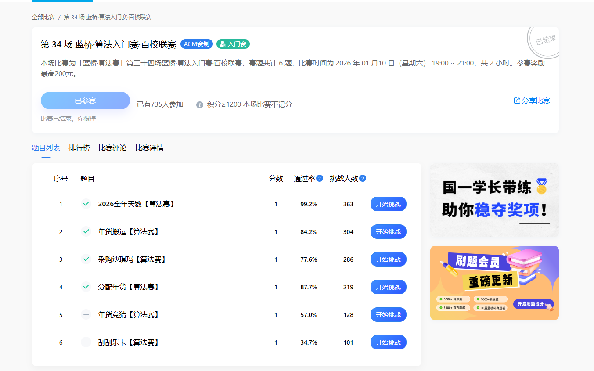This screenshot has width=594, height=371.
Task: Click the help icon beside 通过率
Action: coord(320,179)
